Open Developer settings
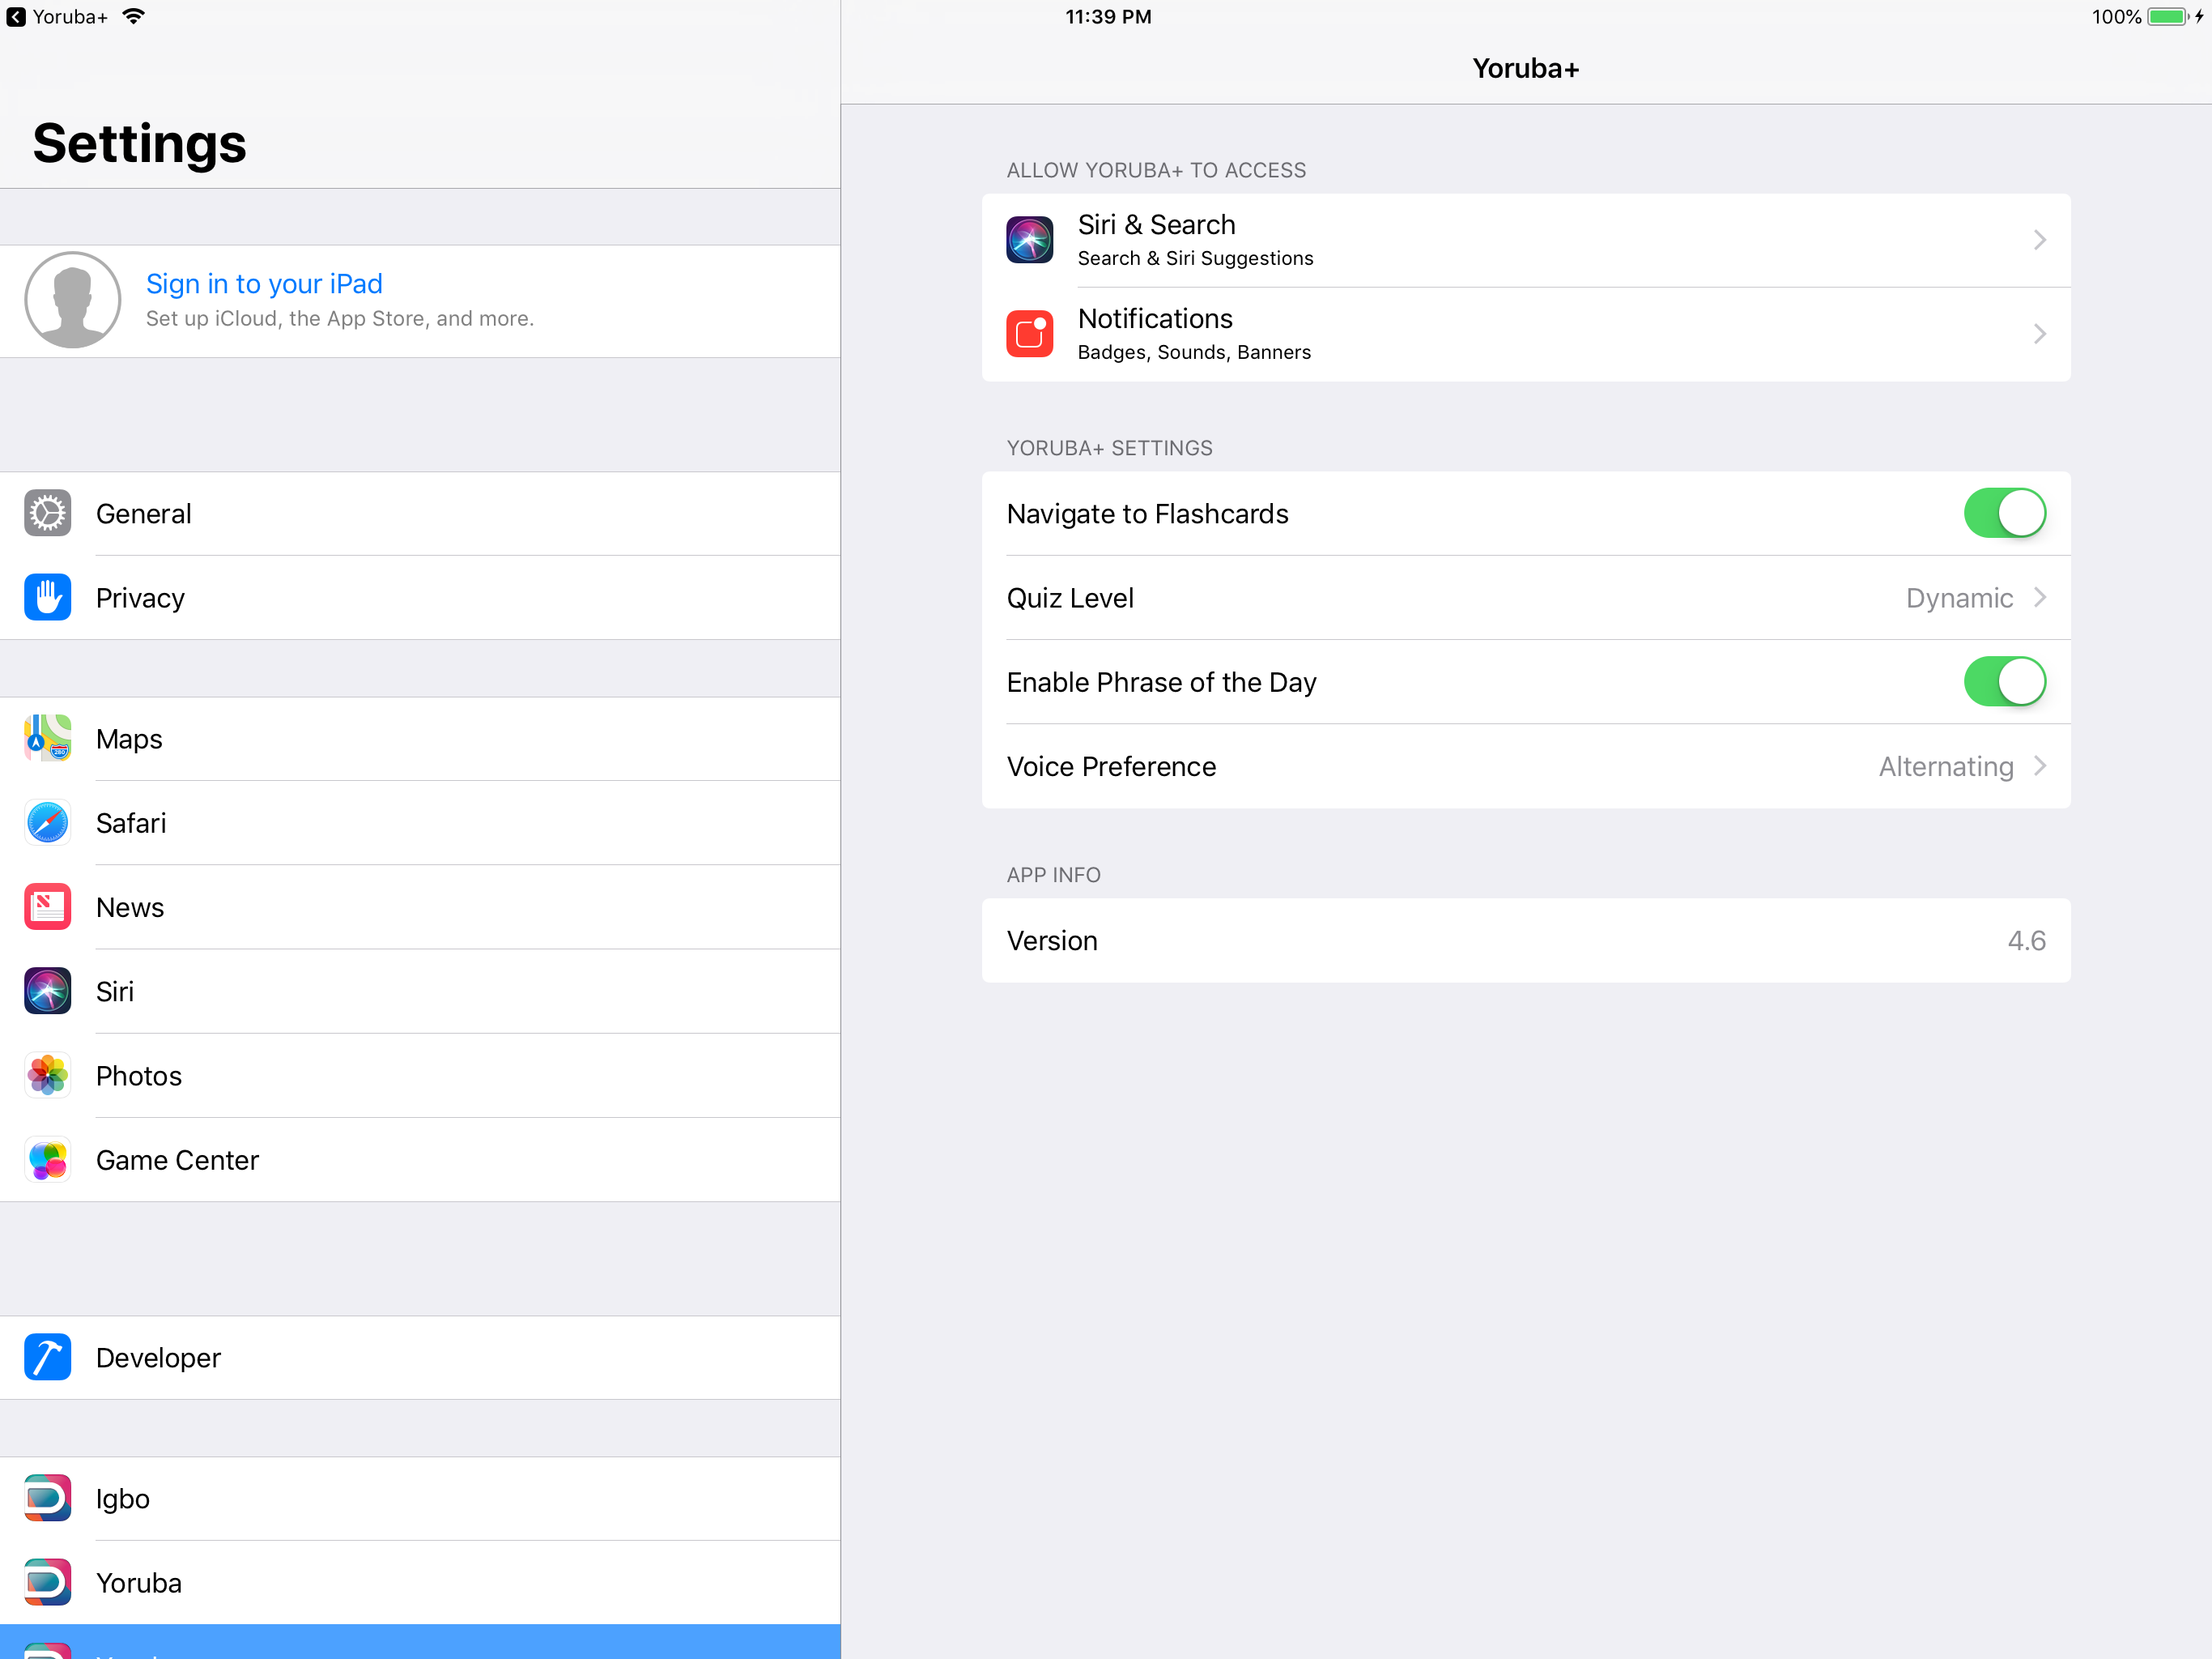The height and width of the screenshot is (1659, 2212). [x=420, y=1357]
